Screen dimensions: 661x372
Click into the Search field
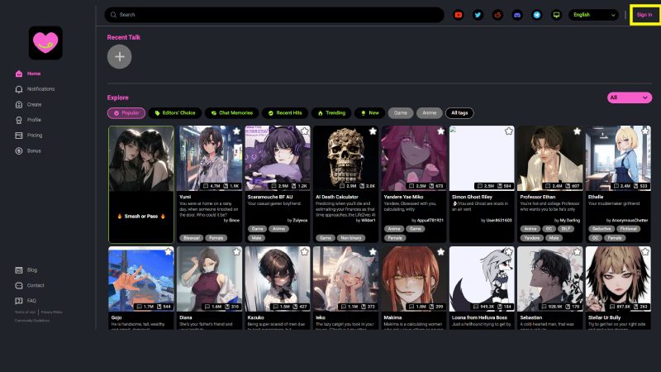tap(274, 15)
